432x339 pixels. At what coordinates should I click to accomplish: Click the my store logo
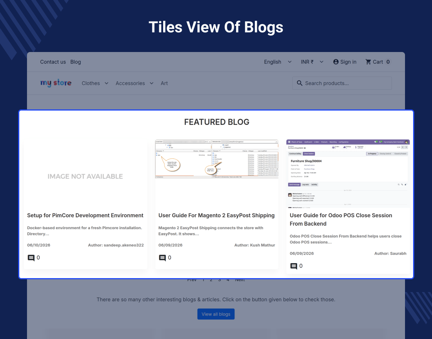click(x=56, y=83)
